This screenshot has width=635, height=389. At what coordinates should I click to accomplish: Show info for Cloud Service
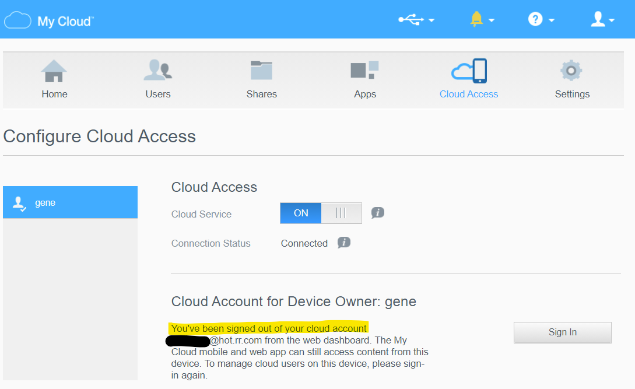tap(377, 213)
